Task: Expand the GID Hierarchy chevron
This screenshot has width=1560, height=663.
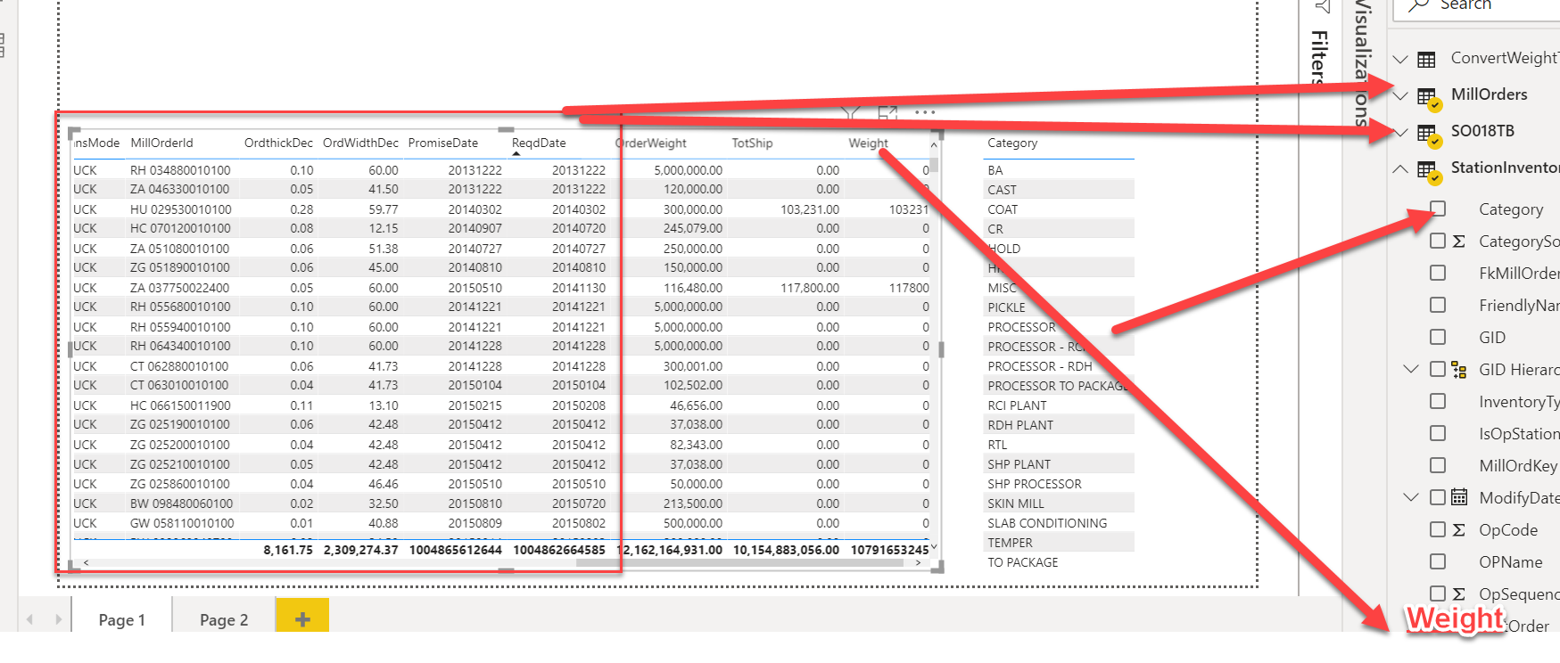Action: (1411, 369)
